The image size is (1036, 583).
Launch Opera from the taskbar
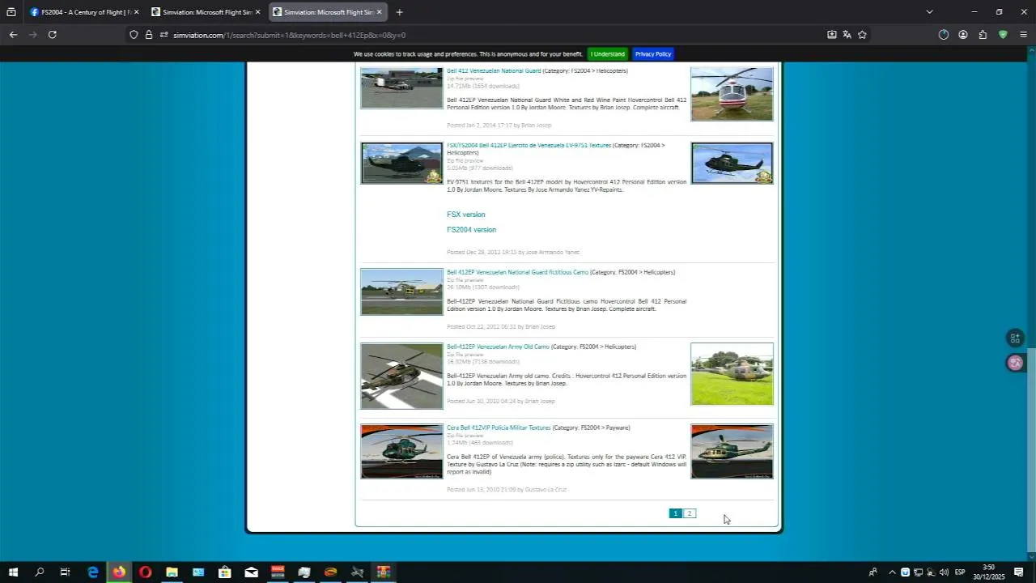pyautogui.click(x=146, y=572)
